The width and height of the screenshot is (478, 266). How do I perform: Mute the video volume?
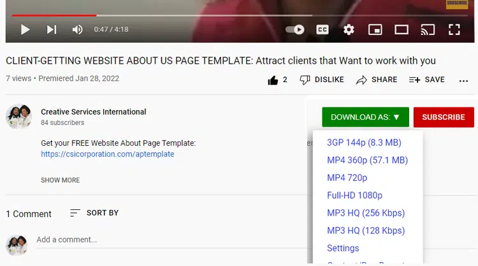(x=77, y=29)
